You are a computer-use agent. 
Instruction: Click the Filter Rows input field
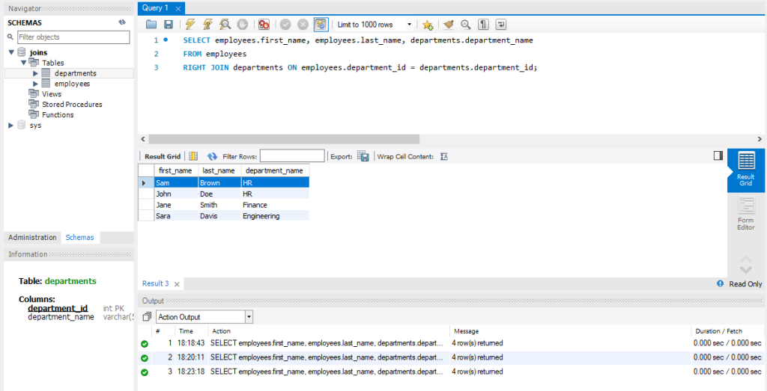pyautogui.click(x=292, y=156)
